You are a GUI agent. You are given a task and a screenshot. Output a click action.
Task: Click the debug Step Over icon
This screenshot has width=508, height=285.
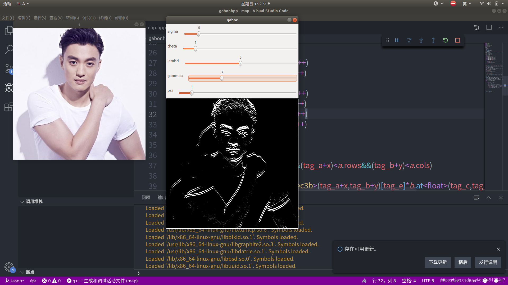click(x=409, y=40)
